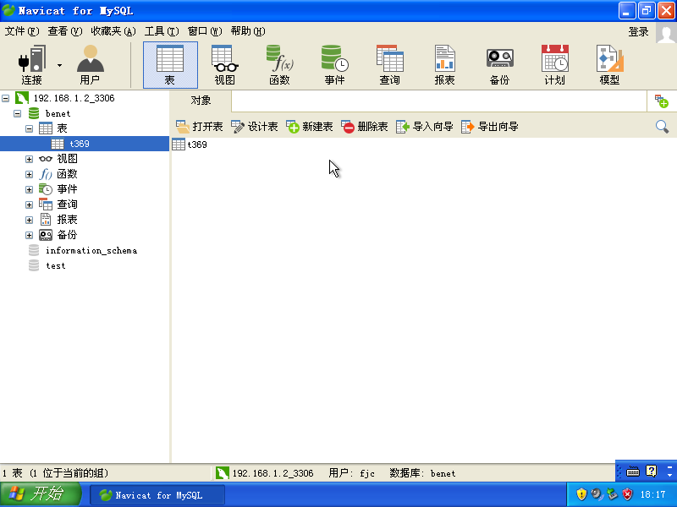Open the 函数 (Function) toolbar icon
Screen dimensions: 677x507
[x=279, y=65]
